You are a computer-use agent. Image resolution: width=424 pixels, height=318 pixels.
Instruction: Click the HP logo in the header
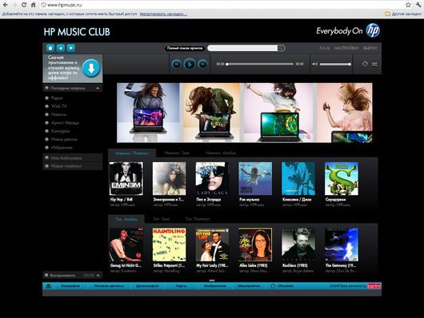[373, 30]
